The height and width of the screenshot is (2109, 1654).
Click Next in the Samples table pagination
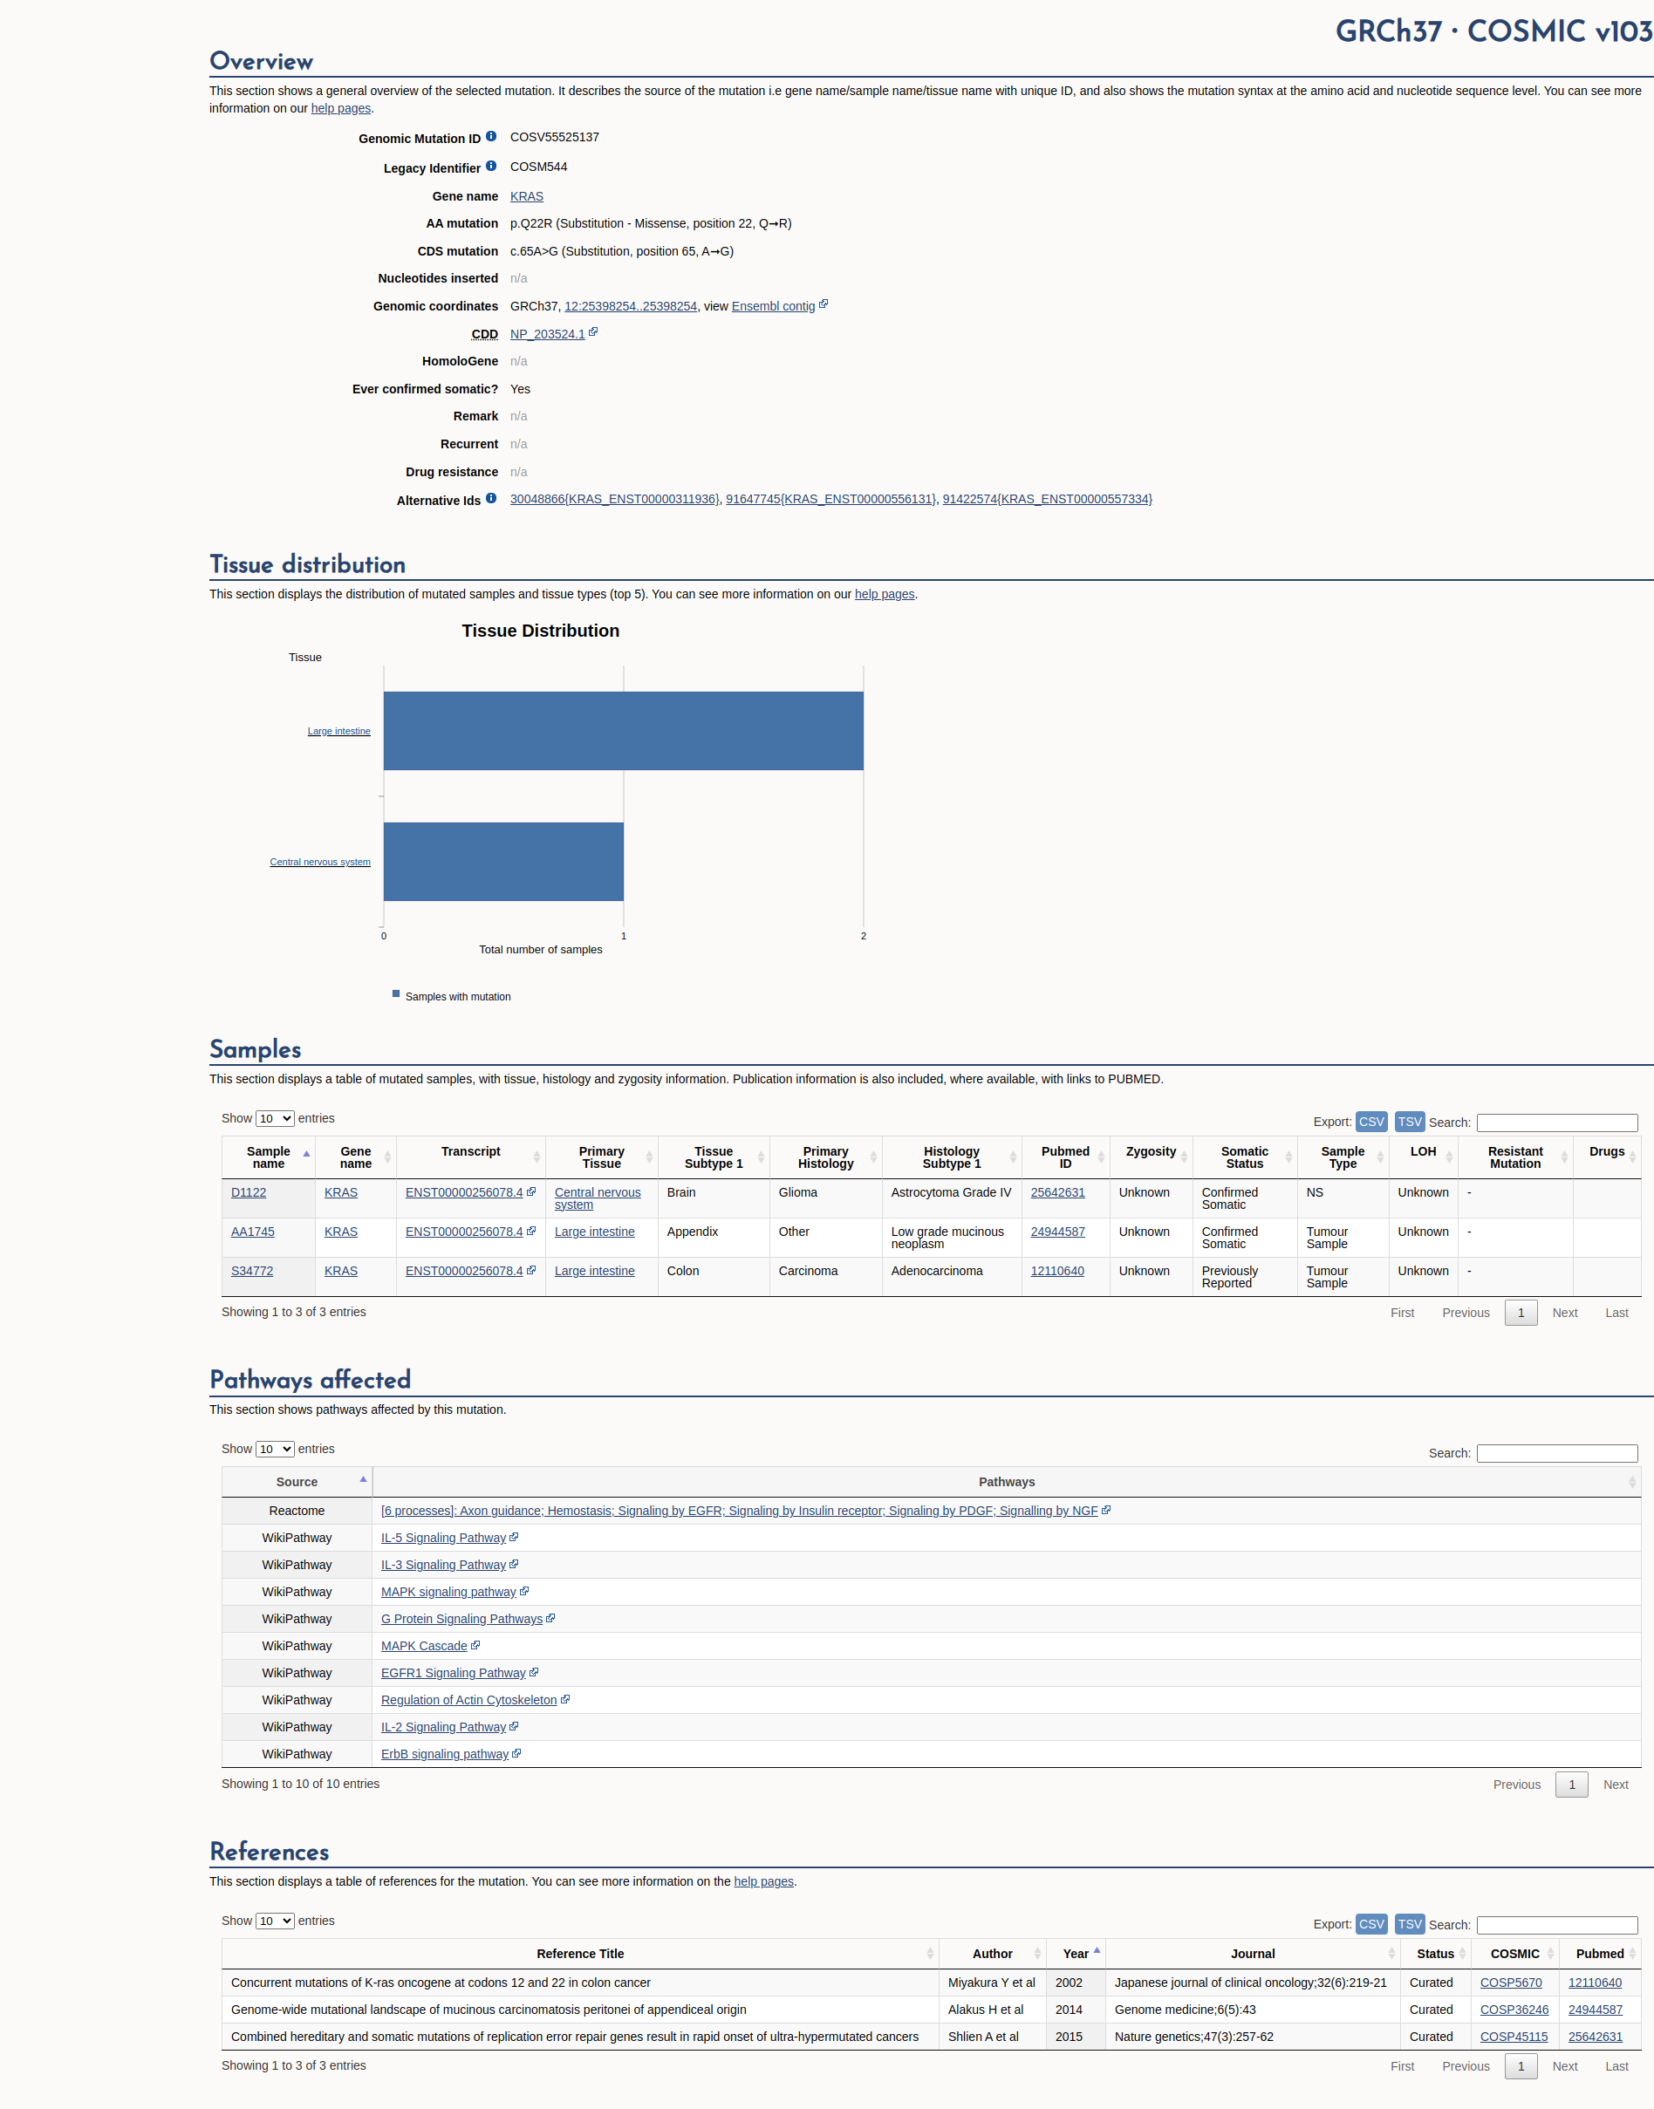tap(1565, 1313)
